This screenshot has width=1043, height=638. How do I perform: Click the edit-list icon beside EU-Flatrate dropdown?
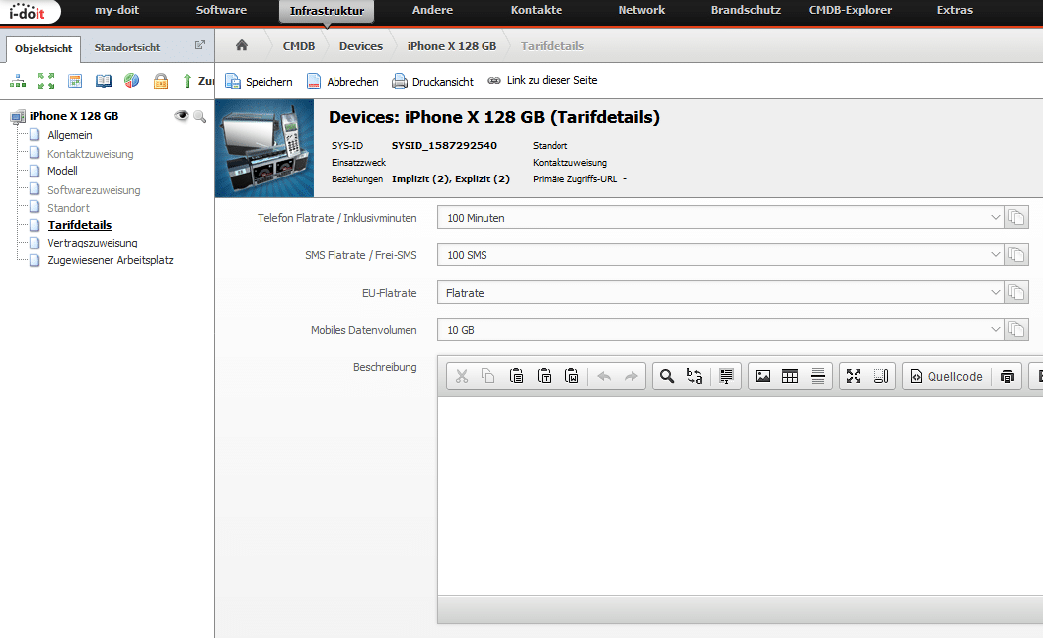pos(1015,293)
